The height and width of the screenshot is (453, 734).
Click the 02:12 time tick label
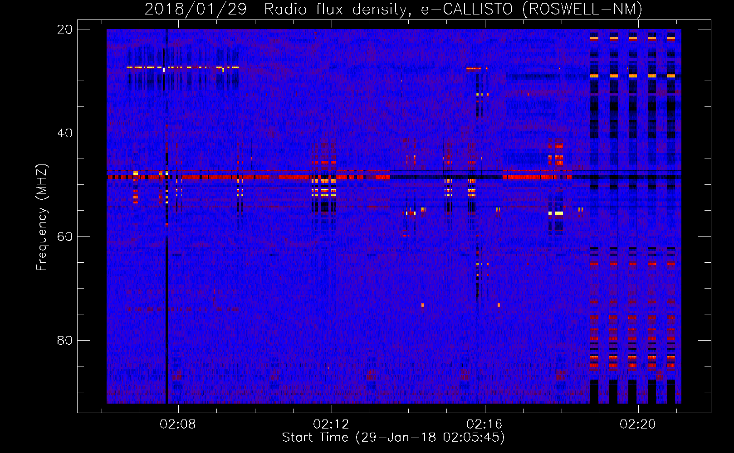(x=331, y=424)
